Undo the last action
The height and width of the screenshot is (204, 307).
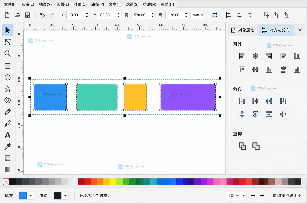click(x=42, y=15)
